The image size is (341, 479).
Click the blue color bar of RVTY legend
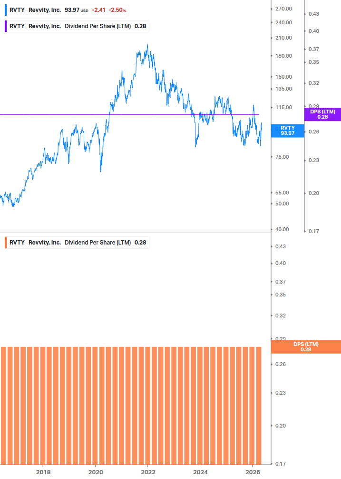[x=6, y=10]
